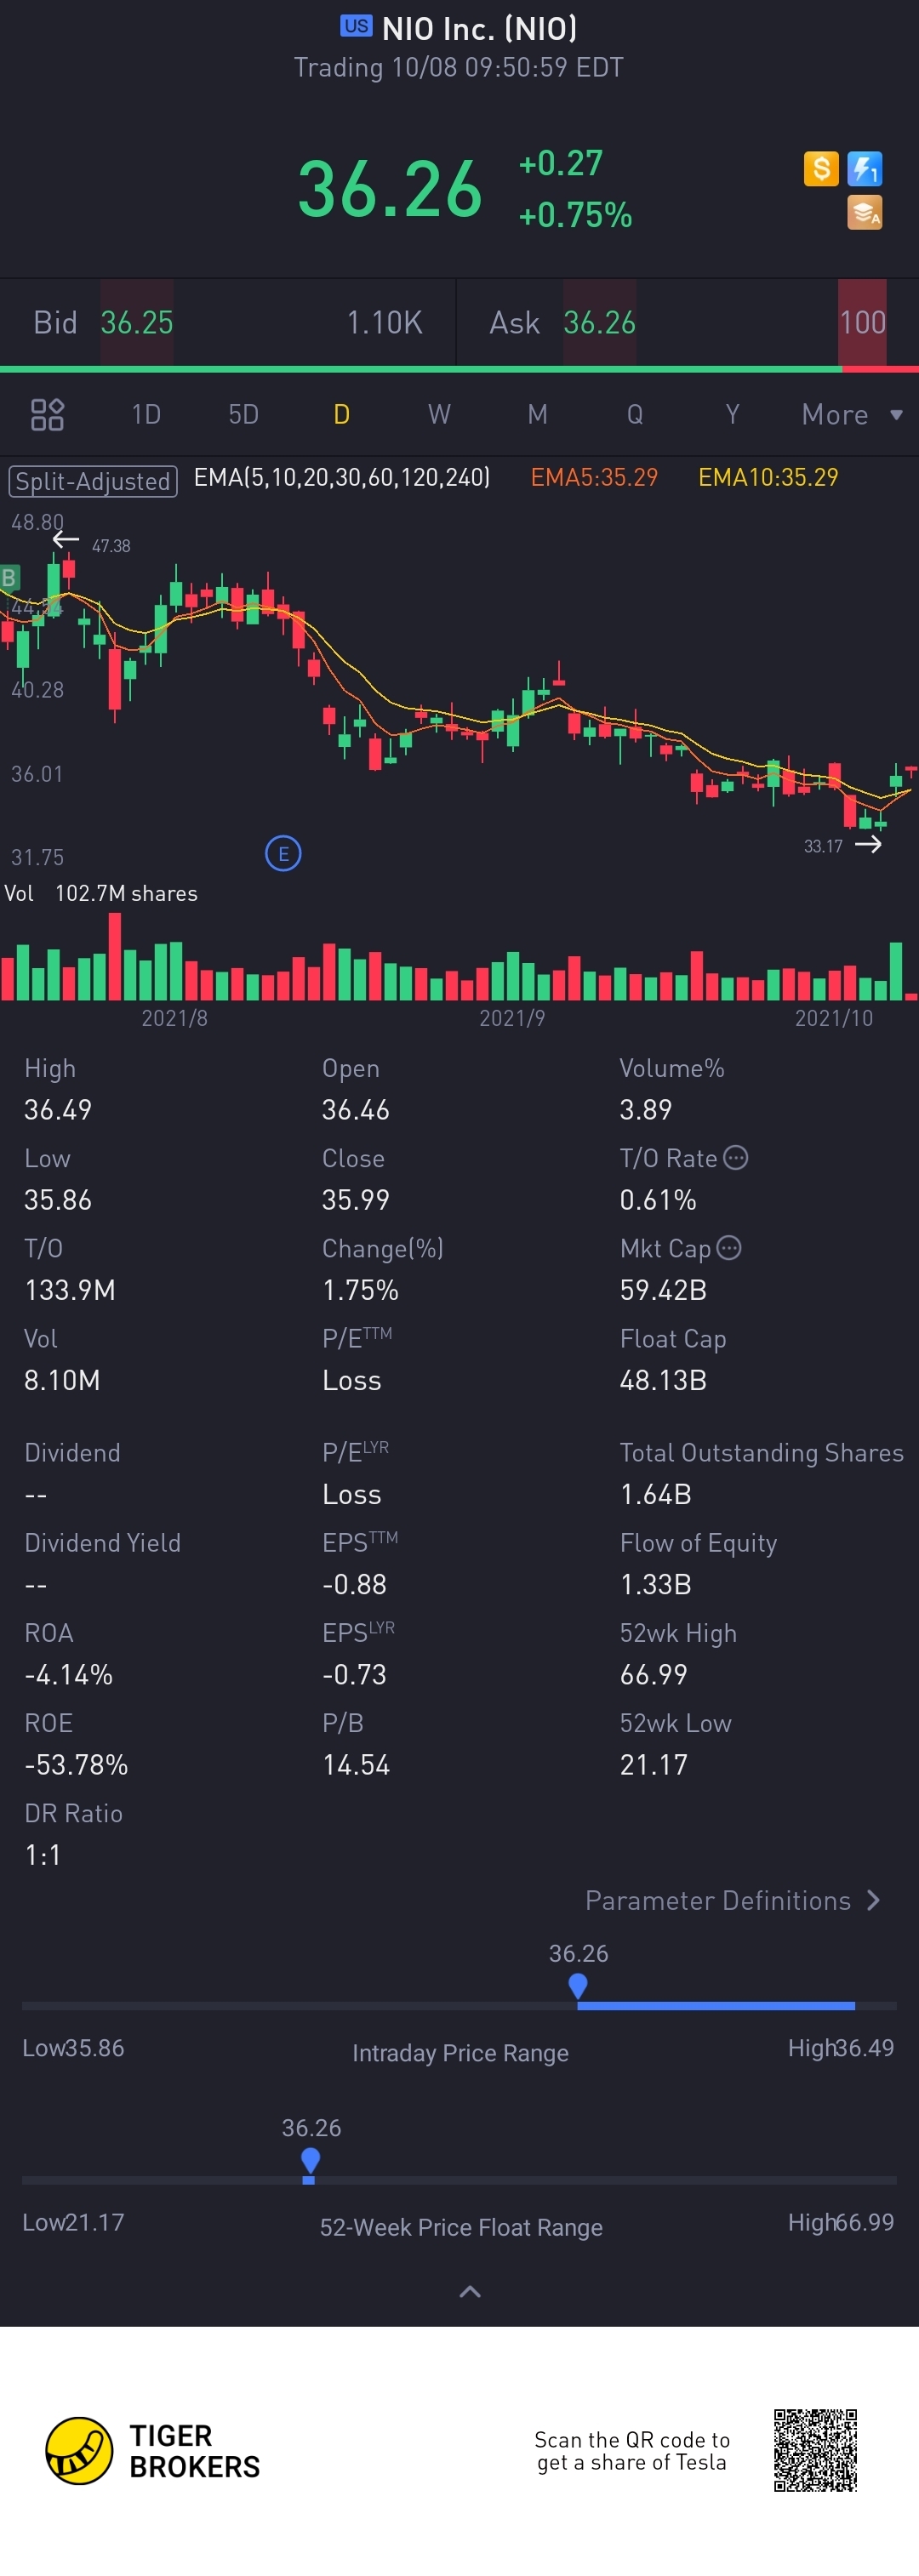Select the W weekly chart tab

(x=439, y=414)
